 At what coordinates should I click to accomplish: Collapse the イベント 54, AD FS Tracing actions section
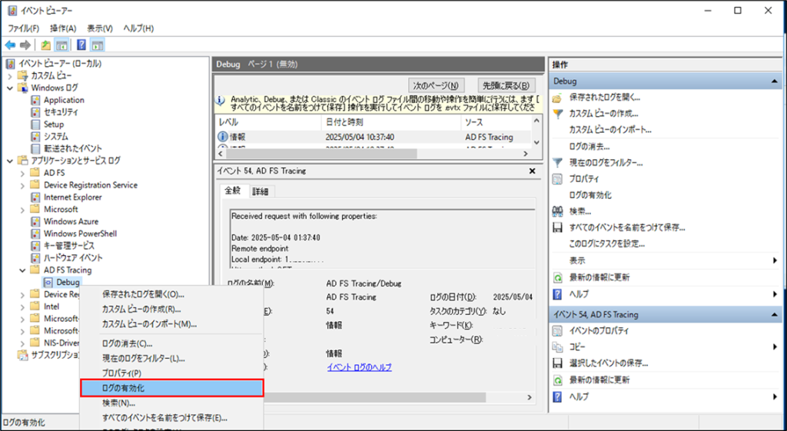(x=774, y=314)
